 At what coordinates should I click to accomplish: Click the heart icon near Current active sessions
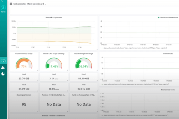click(158, 17)
